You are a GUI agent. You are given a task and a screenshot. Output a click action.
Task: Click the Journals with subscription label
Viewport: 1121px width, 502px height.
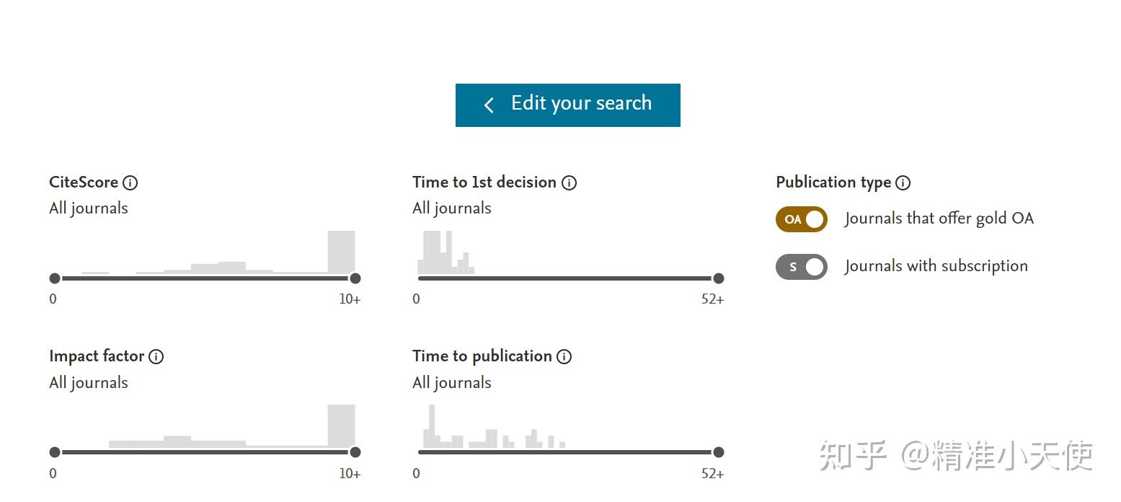tap(936, 266)
